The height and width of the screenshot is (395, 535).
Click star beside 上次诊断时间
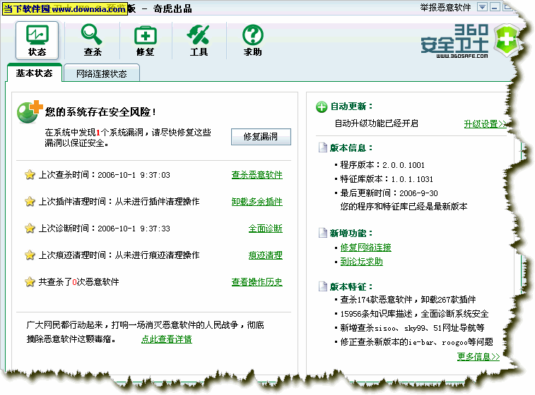tap(30, 228)
